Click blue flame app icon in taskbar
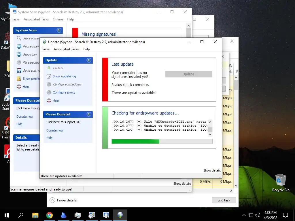The width and height of the screenshot is (295, 221). click(64, 215)
